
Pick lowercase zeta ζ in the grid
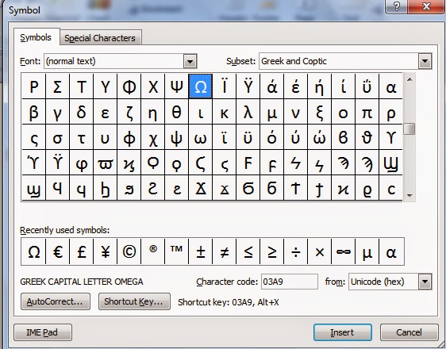pos(129,112)
